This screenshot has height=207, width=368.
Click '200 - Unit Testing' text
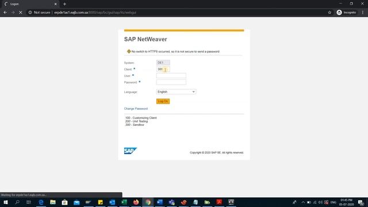pyautogui.click(x=136, y=121)
